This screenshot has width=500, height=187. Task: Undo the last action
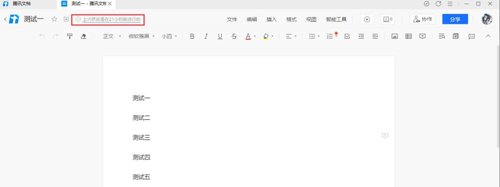click(x=42, y=36)
